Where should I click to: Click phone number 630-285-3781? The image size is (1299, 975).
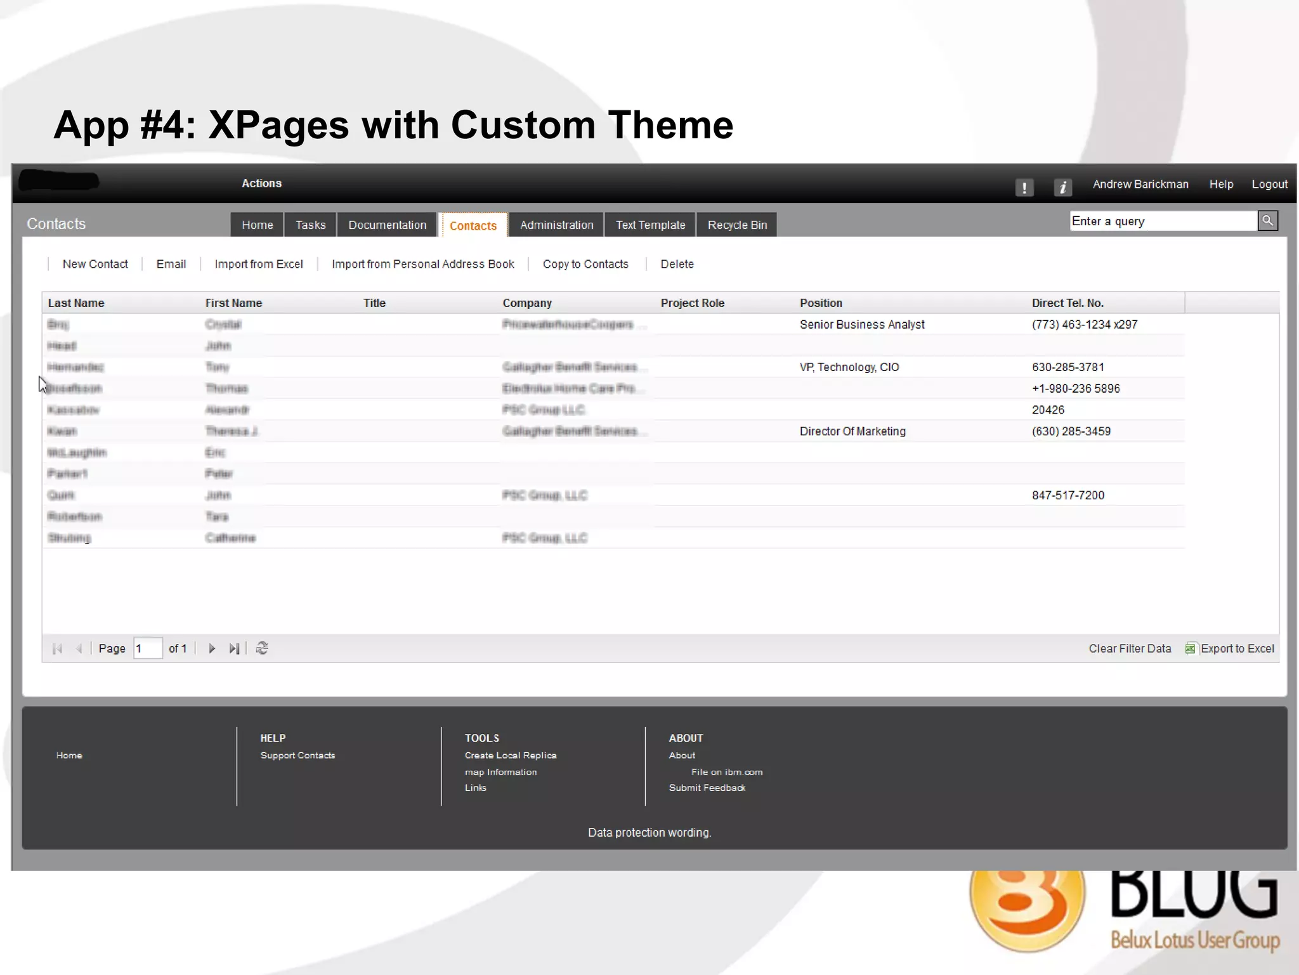coord(1068,367)
